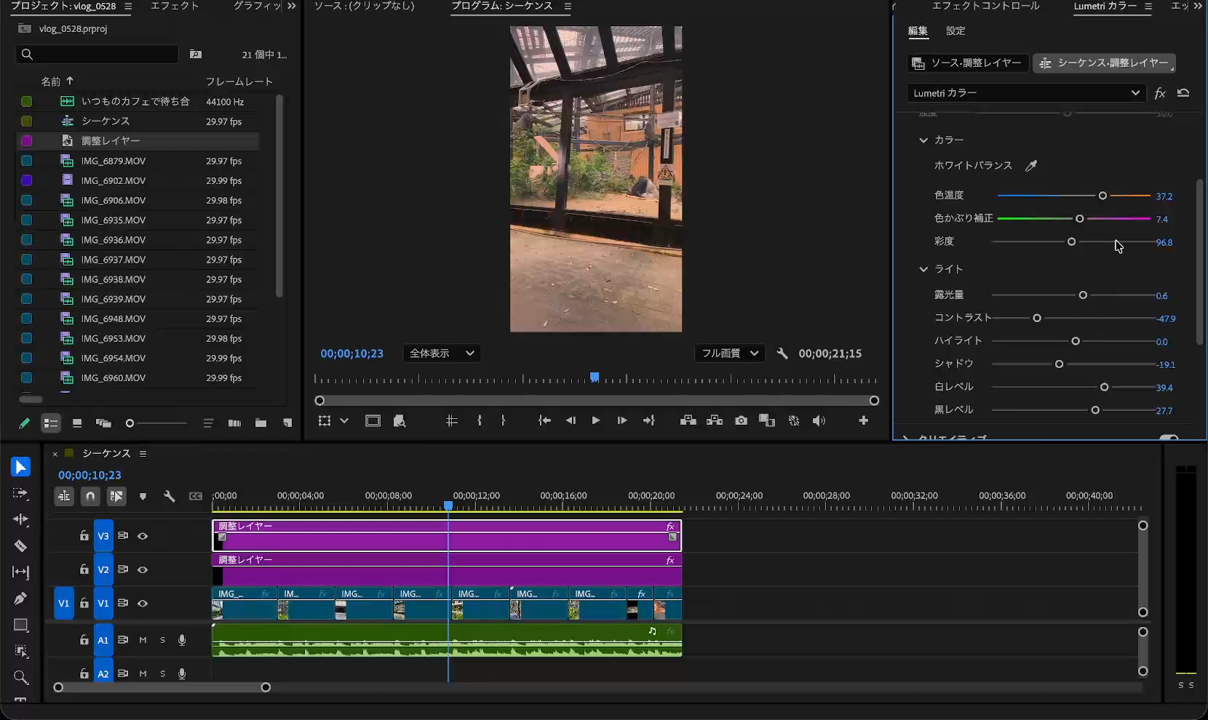The width and height of the screenshot is (1208, 720).
Task: Collapse the カラー section
Action: [x=923, y=140]
